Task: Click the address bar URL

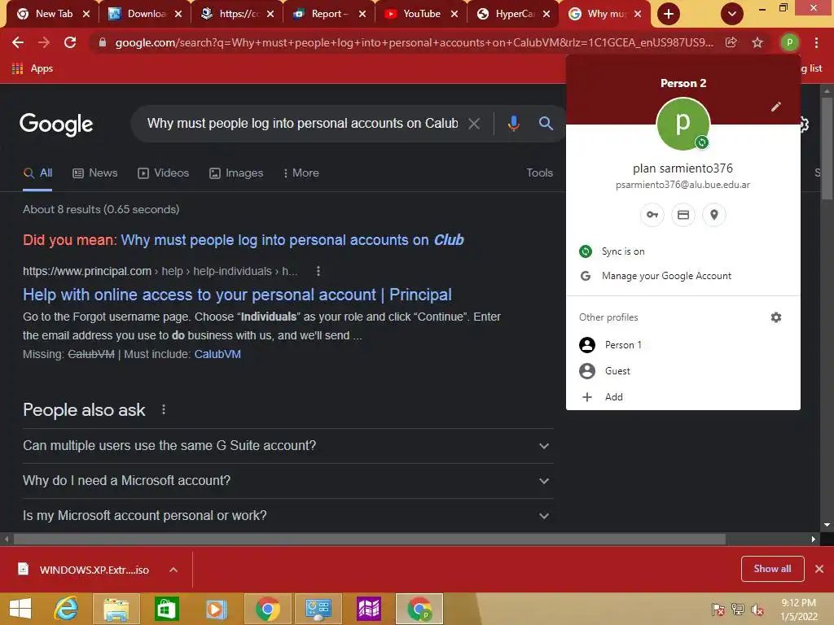Action: 414,42
